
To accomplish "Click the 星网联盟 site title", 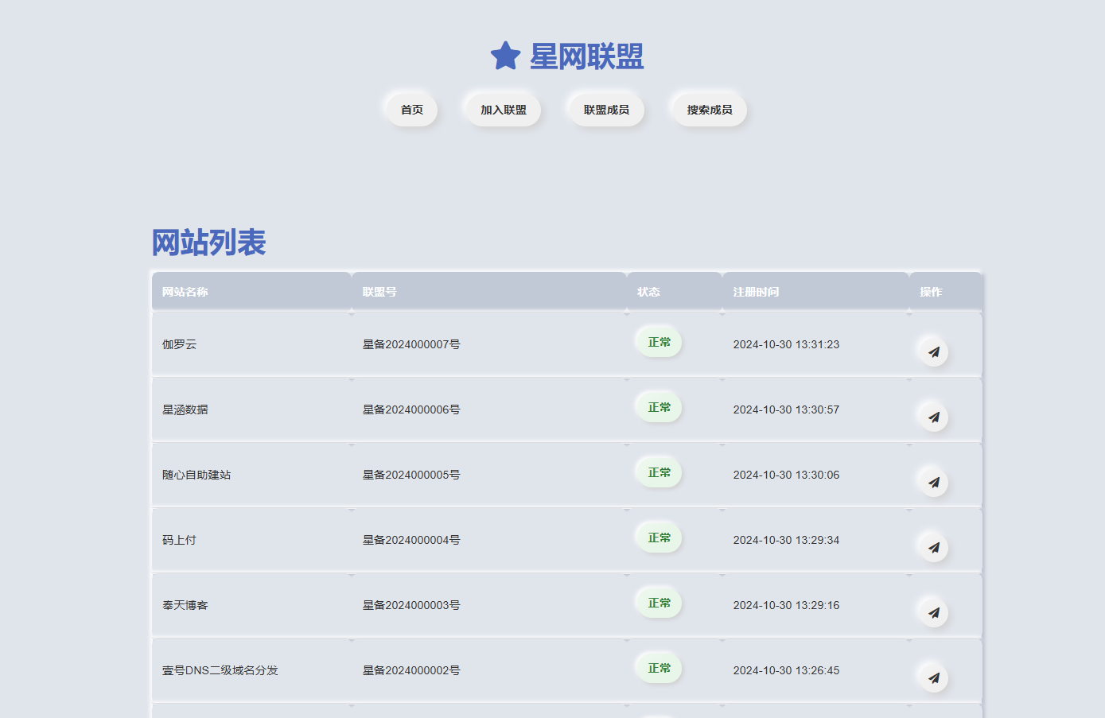I will (x=586, y=56).
